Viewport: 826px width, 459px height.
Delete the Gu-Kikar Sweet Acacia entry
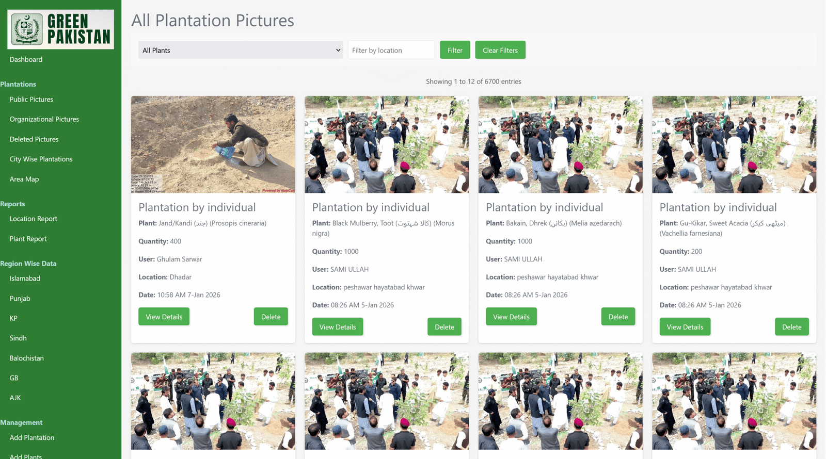click(x=791, y=327)
